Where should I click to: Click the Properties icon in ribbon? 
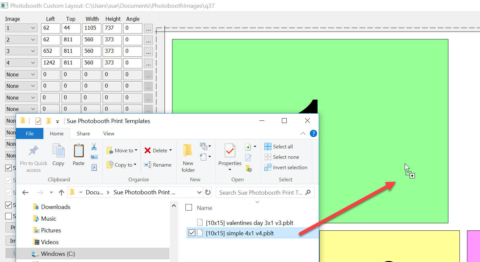click(230, 151)
